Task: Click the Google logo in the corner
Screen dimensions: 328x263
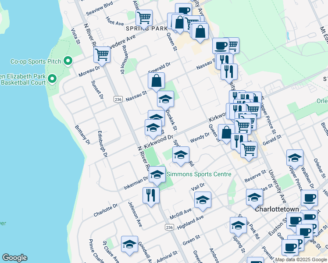Action: coord(14,258)
